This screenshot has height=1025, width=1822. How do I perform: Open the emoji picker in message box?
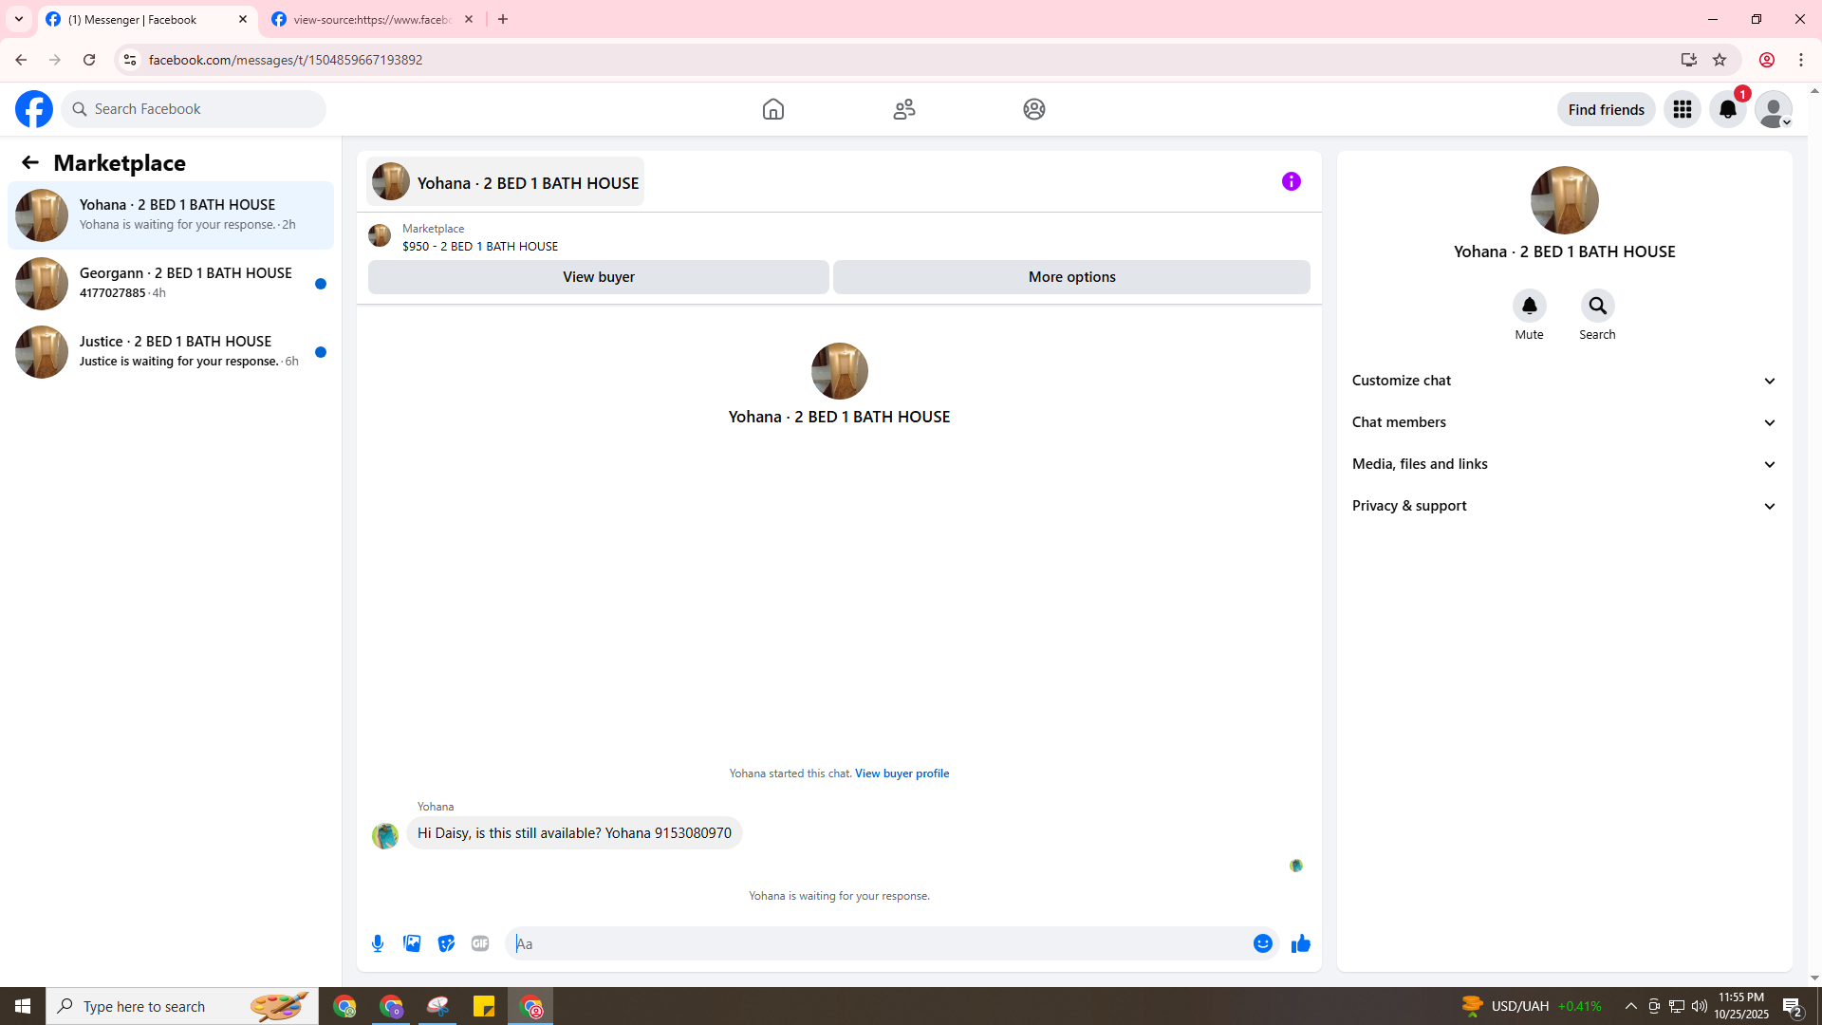click(x=1262, y=943)
